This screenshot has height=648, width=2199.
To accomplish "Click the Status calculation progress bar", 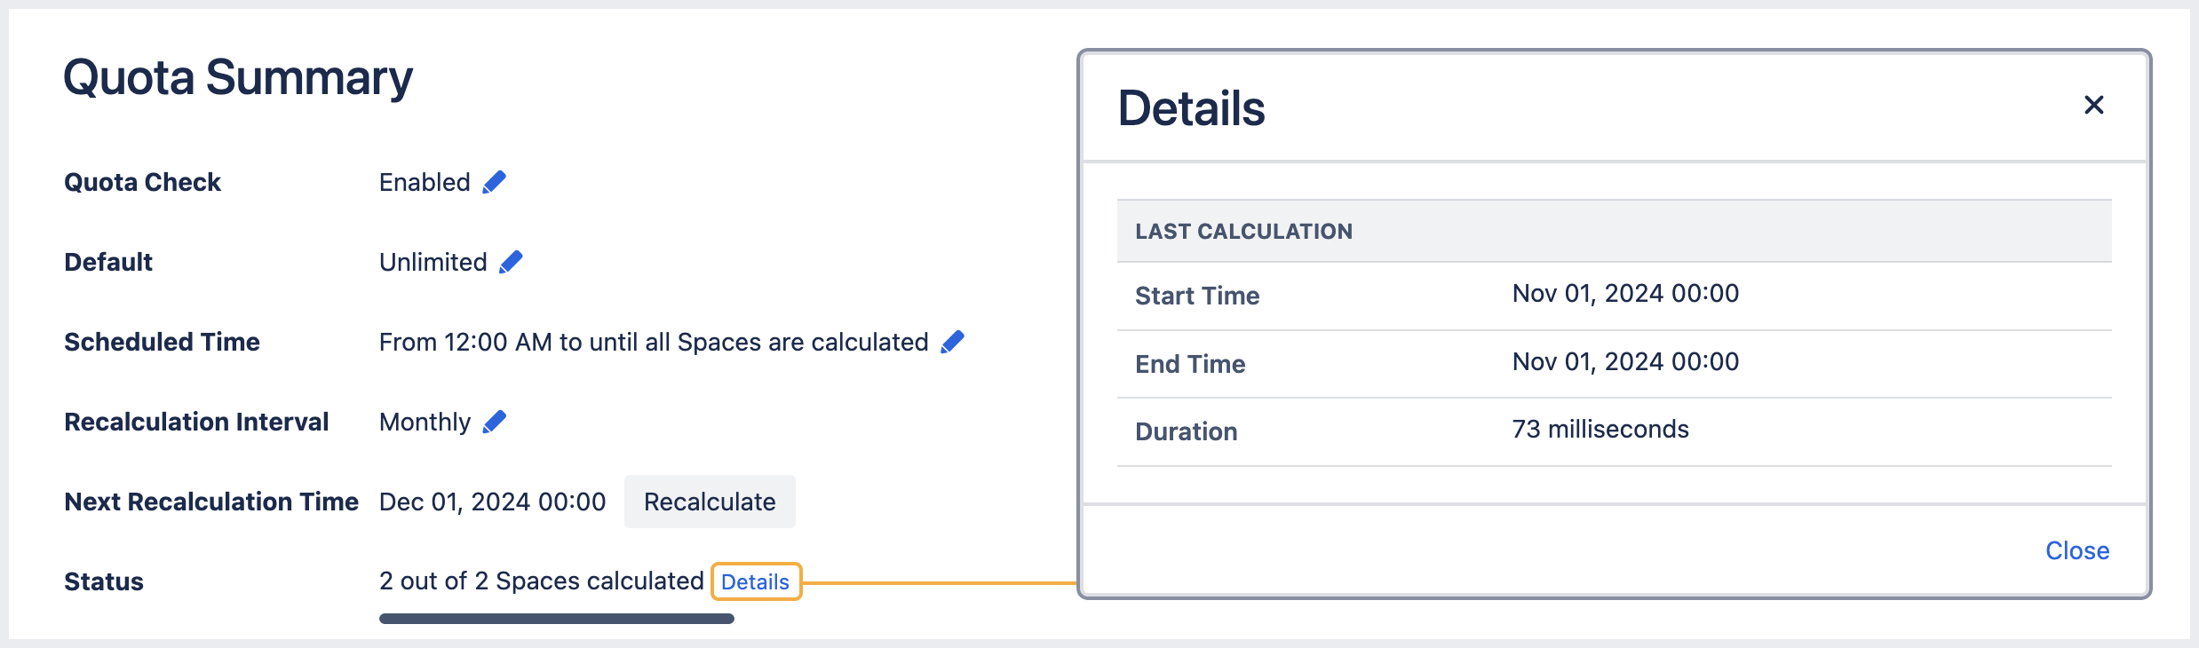I will point(557,615).
